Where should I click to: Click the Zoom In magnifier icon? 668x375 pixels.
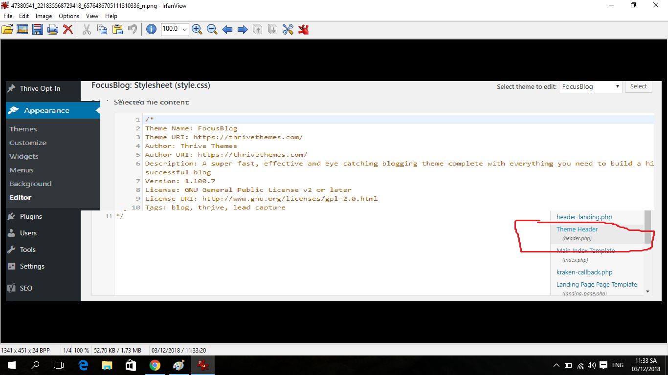pos(197,29)
